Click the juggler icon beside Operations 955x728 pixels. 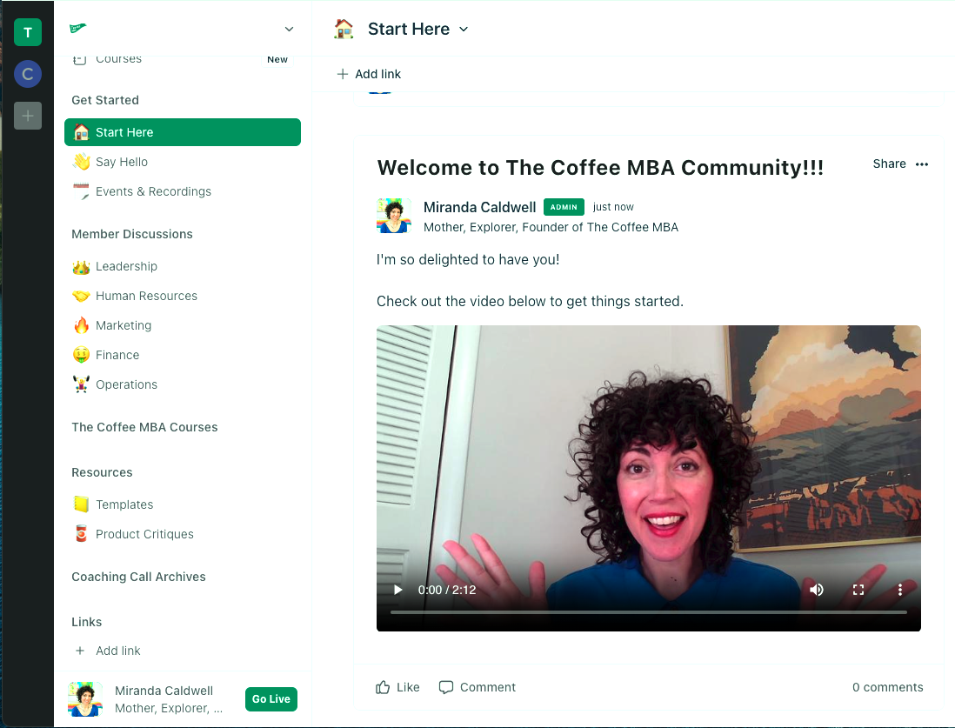pos(81,384)
